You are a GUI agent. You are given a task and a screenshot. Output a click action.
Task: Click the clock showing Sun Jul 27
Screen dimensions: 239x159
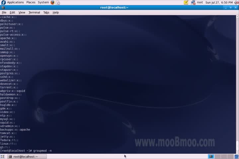tap(219, 2)
